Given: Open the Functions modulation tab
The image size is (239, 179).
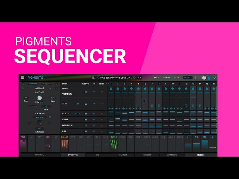Looking at the screenshot, I should pos(122,155).
